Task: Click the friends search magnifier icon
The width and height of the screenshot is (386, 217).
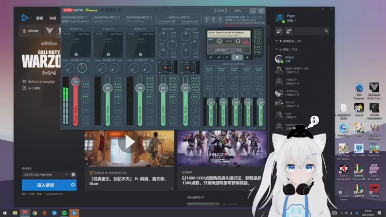Action: [x=326, y=31]
